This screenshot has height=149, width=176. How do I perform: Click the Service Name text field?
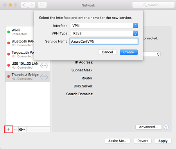tap(104, 42)
